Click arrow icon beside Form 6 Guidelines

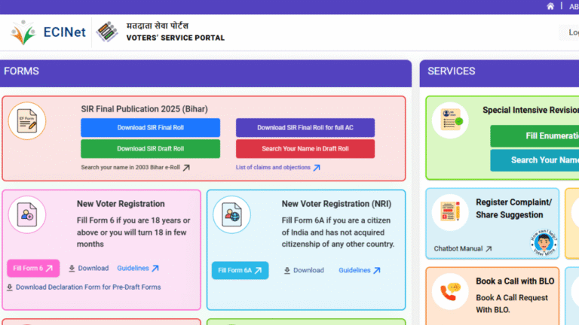(155, 269)
